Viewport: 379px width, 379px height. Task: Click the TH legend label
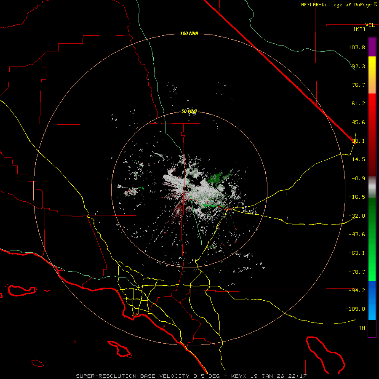click(362, 328)
